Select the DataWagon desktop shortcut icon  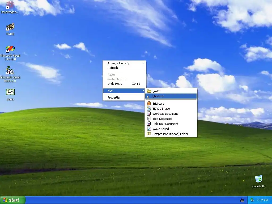[10, 5]
